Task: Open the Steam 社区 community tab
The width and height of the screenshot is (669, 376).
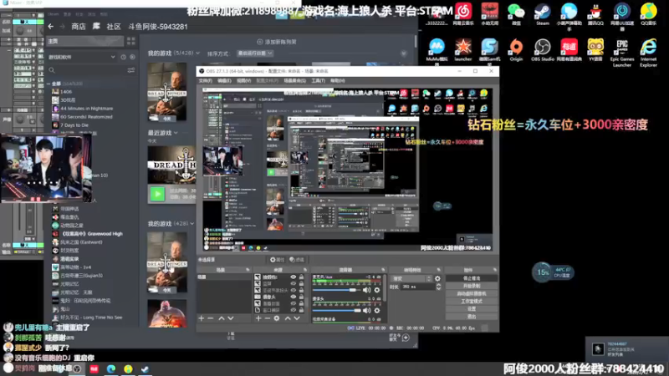Action: point(114,27)
